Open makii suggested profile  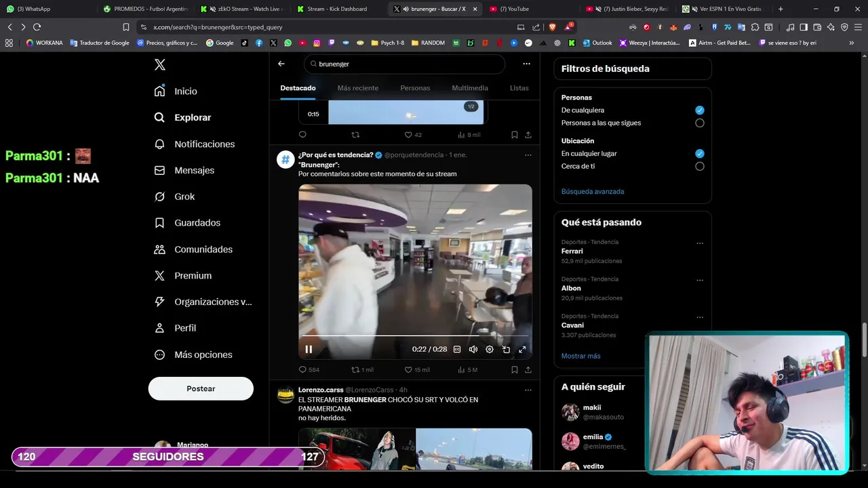click(x=592, y=407)
